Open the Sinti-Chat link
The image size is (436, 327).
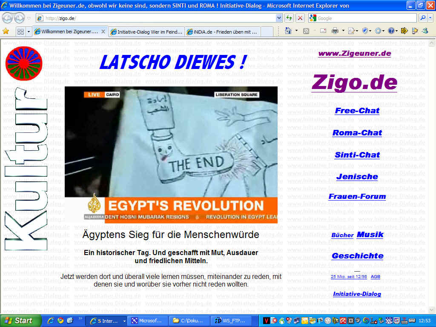click(x=357, y=155)
